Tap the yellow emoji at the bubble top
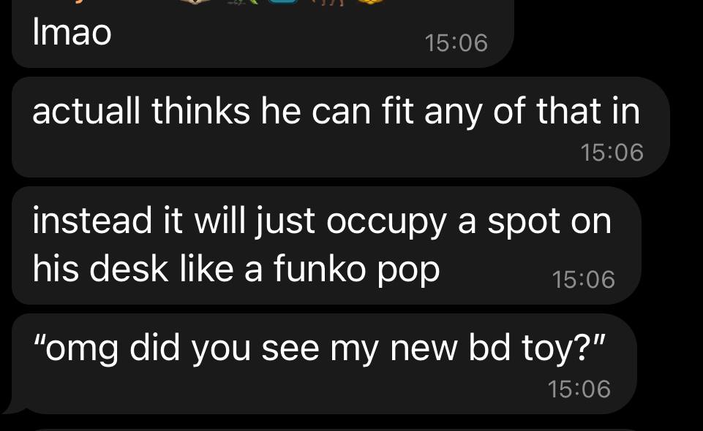 (x=370, y=1)
